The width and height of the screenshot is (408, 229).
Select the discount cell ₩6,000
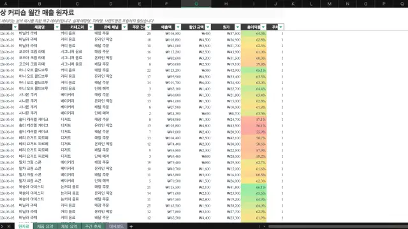tap(196, 83)
